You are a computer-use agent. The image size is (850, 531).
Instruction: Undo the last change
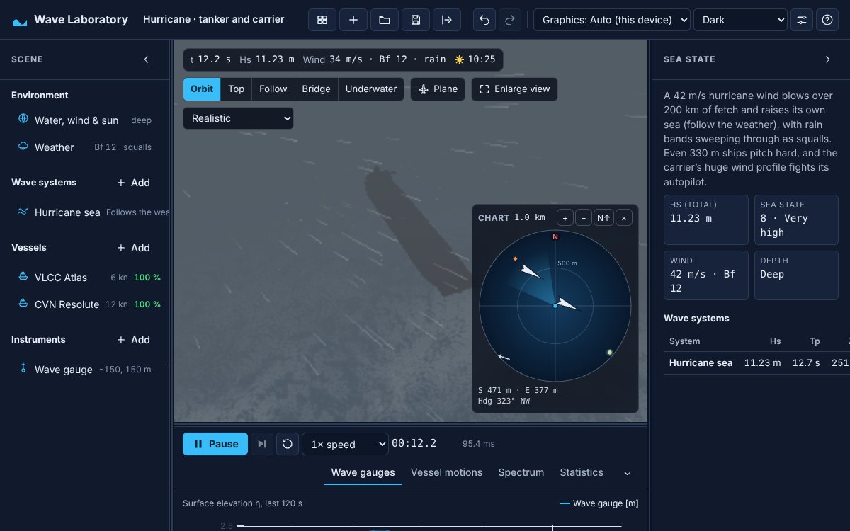click(484, 20)
